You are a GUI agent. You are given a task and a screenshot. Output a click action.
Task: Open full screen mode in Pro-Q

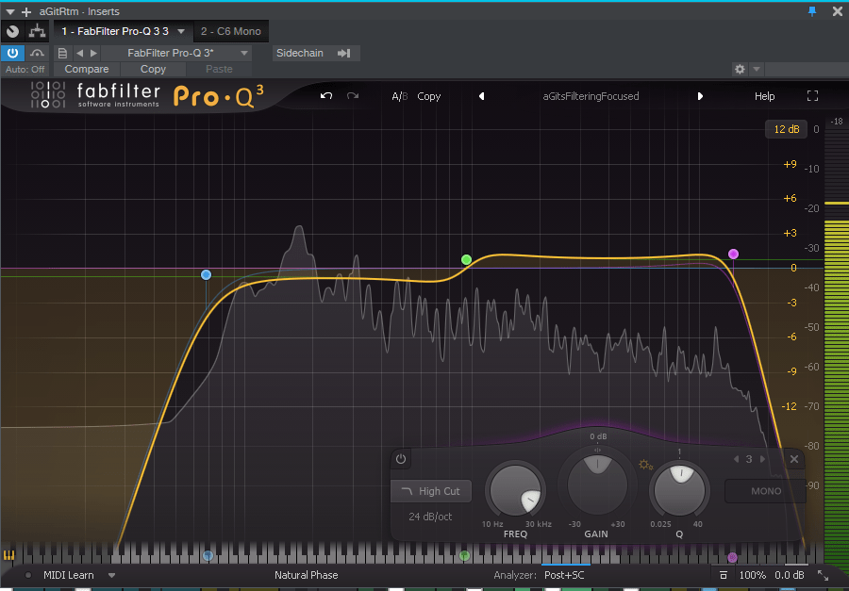tap(813, 96)
